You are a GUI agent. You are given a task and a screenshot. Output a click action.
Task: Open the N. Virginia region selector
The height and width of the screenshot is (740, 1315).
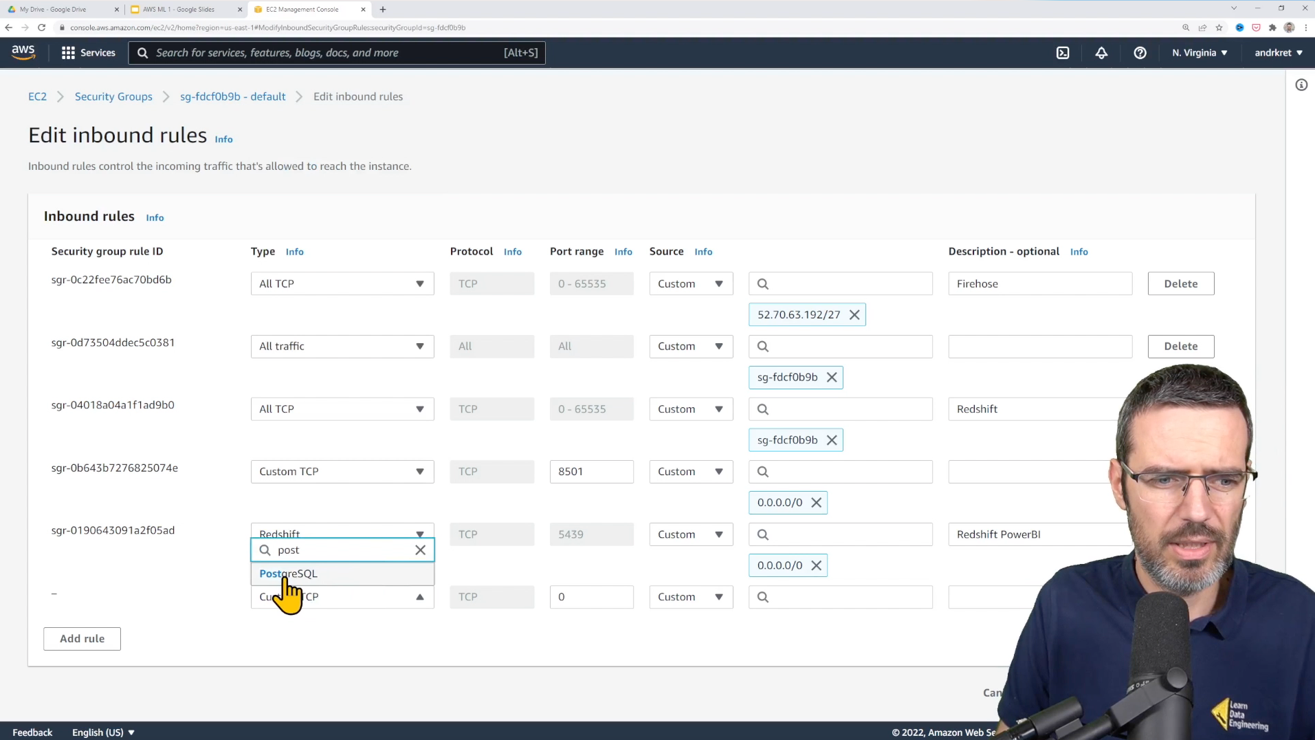[1200, 53]
